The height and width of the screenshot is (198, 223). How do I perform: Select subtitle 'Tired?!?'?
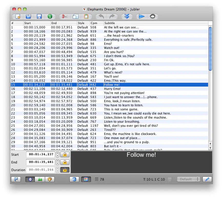(x=109, y=130)
